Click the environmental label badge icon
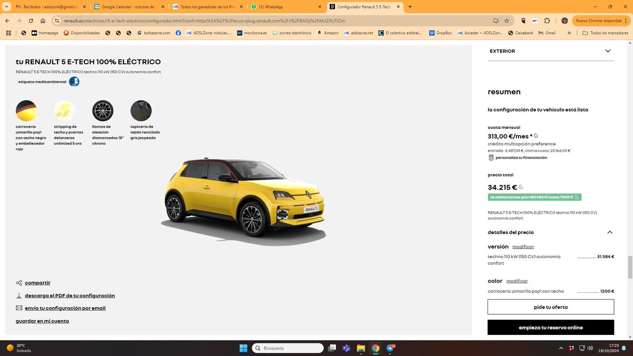Viewport: 633px width, 356px height. point(74,82)
